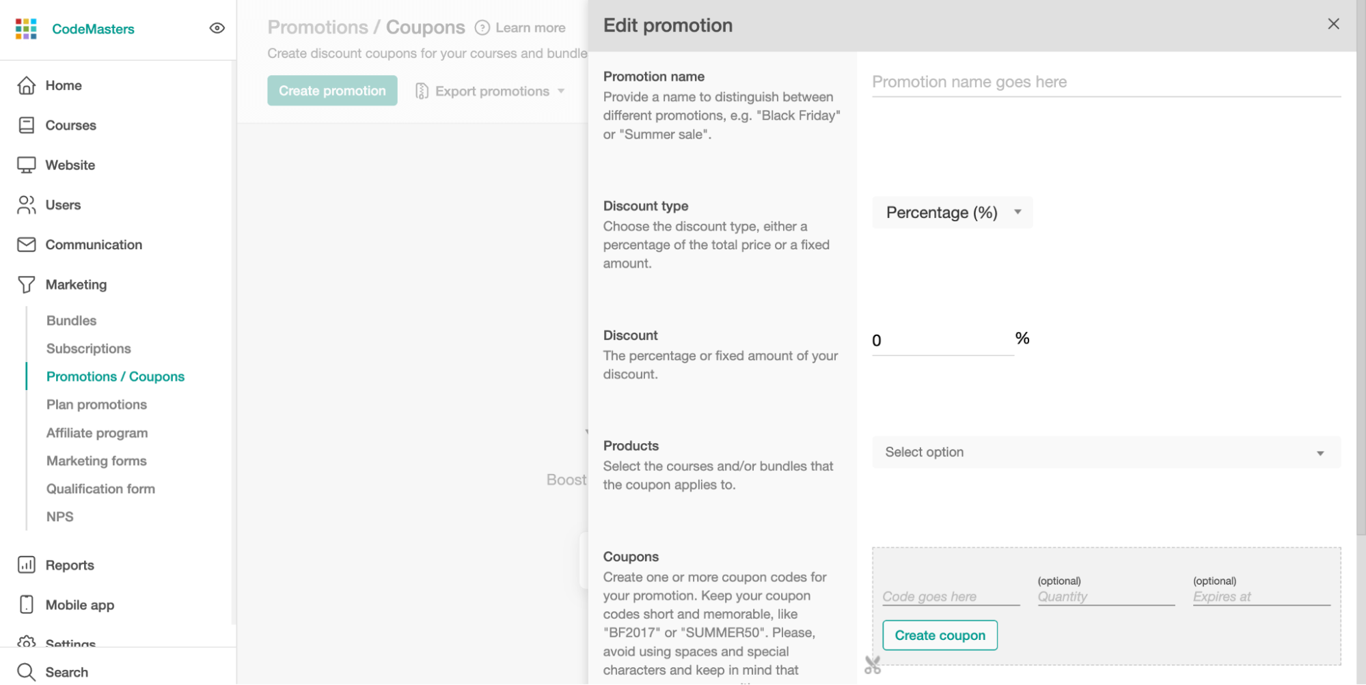Screen dimensions: 1366x685
Task: Click the Website monitor icon
Action: coord(26,165)
